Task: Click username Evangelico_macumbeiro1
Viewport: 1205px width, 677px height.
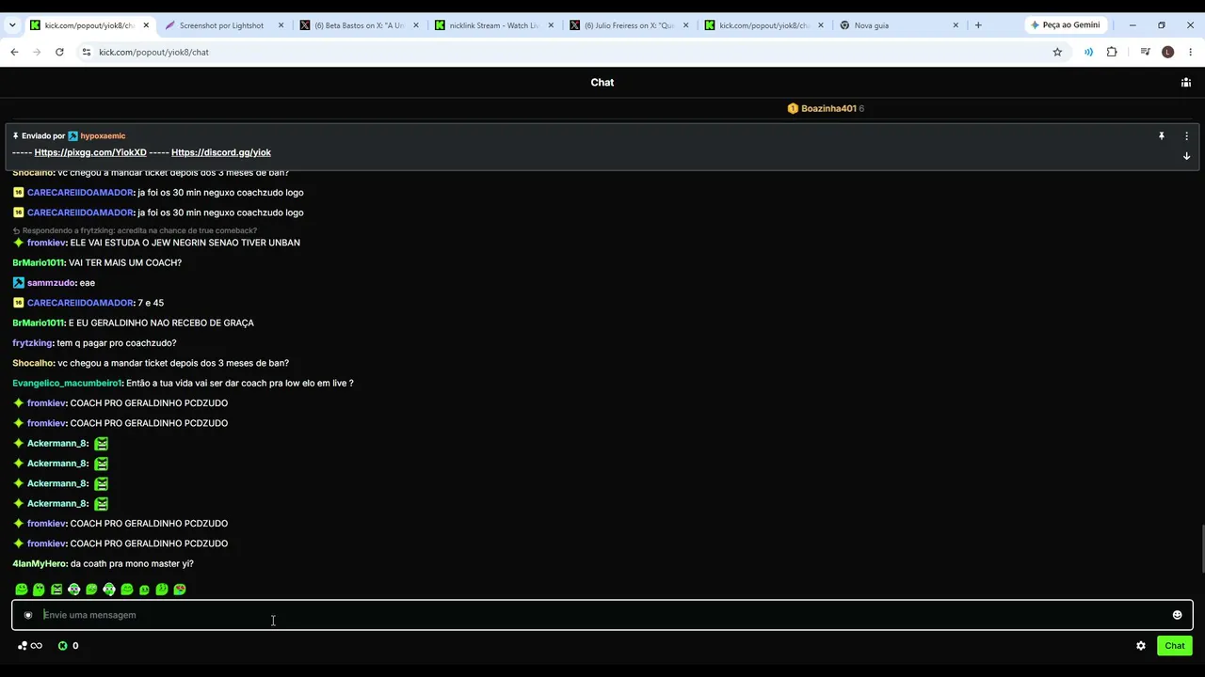Action: coord(67,384)
